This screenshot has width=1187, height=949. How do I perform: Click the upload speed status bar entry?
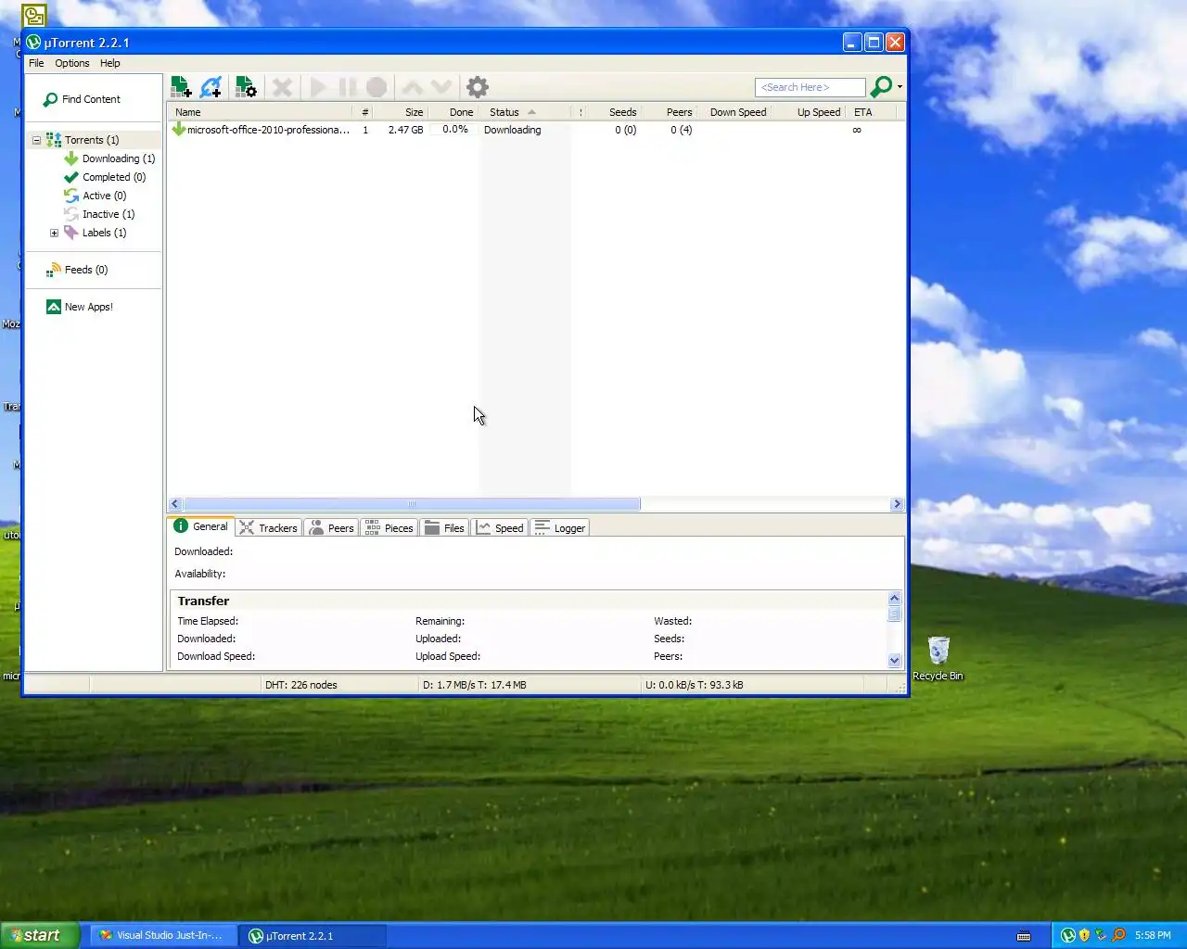pyautogui.click(x=694, y=685)
